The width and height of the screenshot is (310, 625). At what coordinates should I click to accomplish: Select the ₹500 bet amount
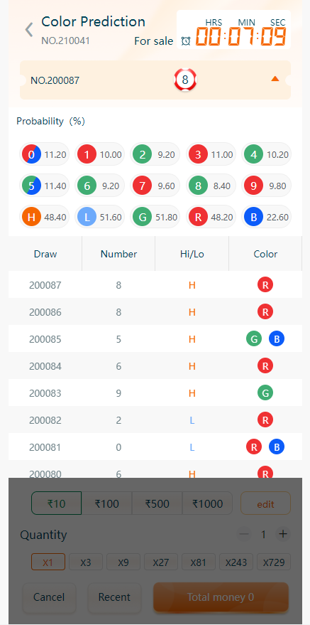click(157, 503)
